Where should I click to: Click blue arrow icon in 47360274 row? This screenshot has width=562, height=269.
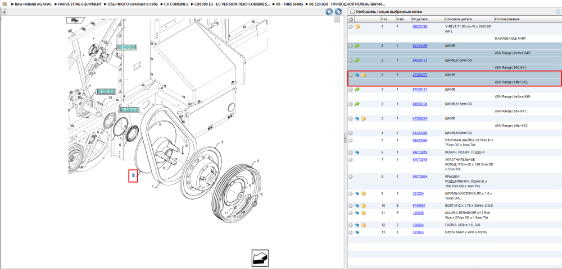357,118
